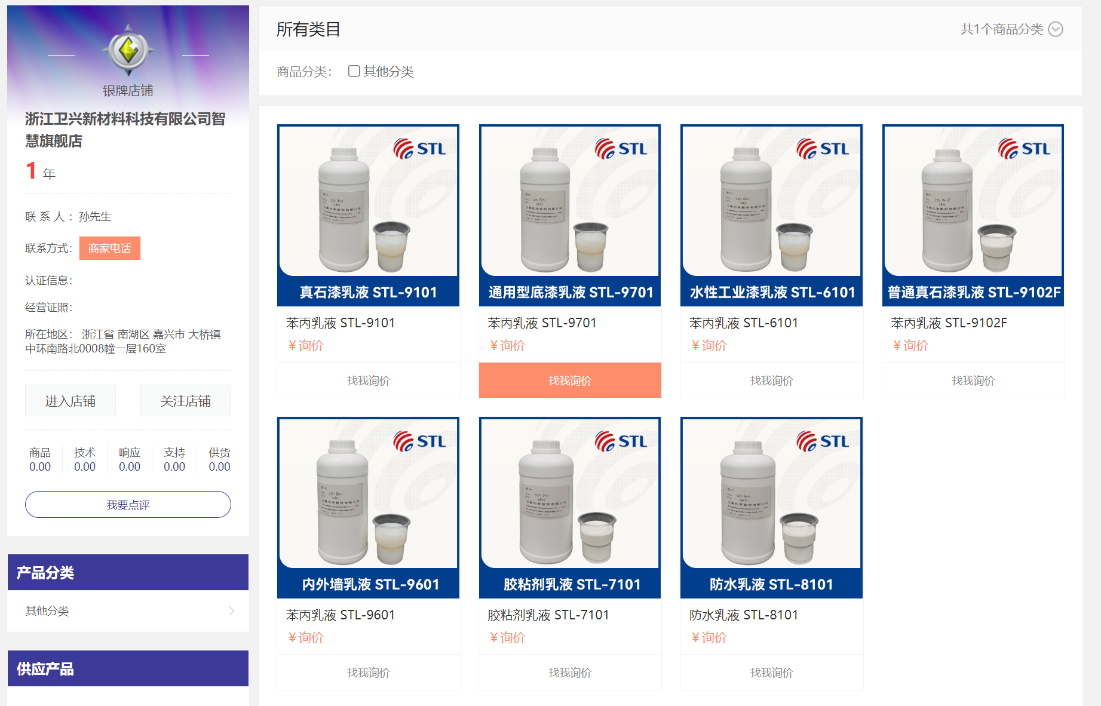This screenshot has height=706, width=1101.
Task: Click the 供应产品 panel header
Action: [128, 668]
